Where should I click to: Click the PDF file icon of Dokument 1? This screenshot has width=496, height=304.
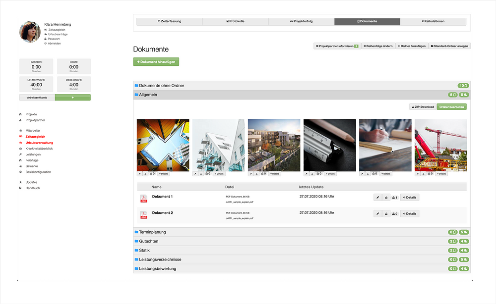144,199
